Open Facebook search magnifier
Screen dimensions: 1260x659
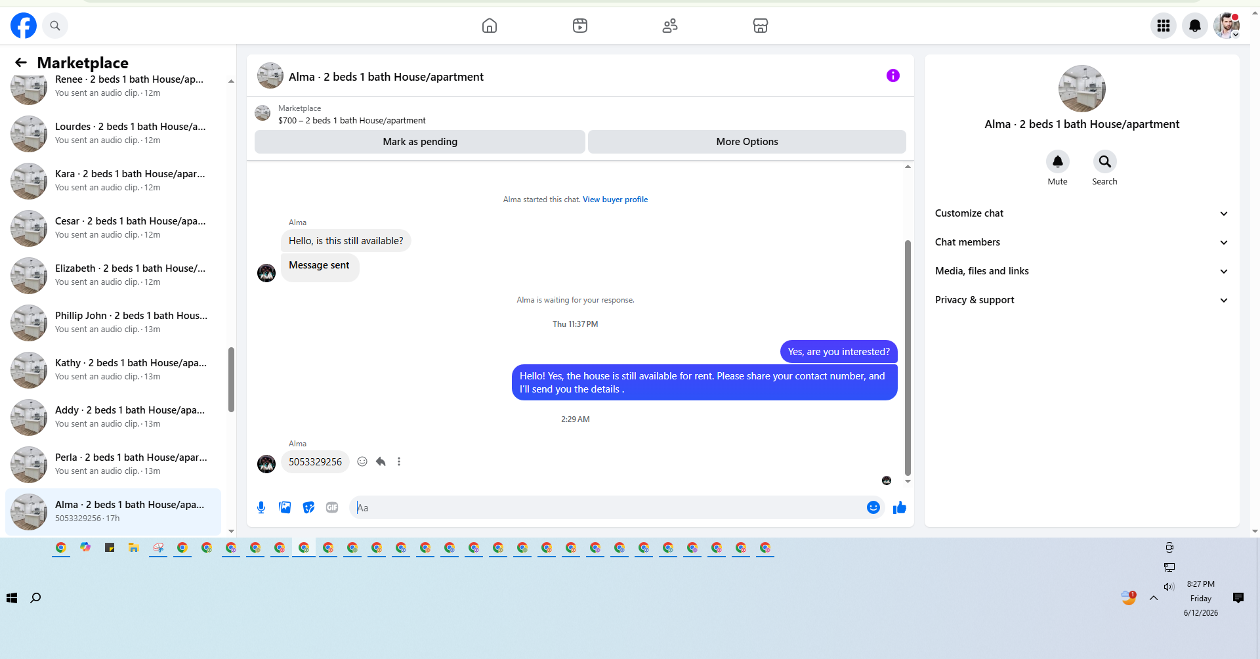55,26
